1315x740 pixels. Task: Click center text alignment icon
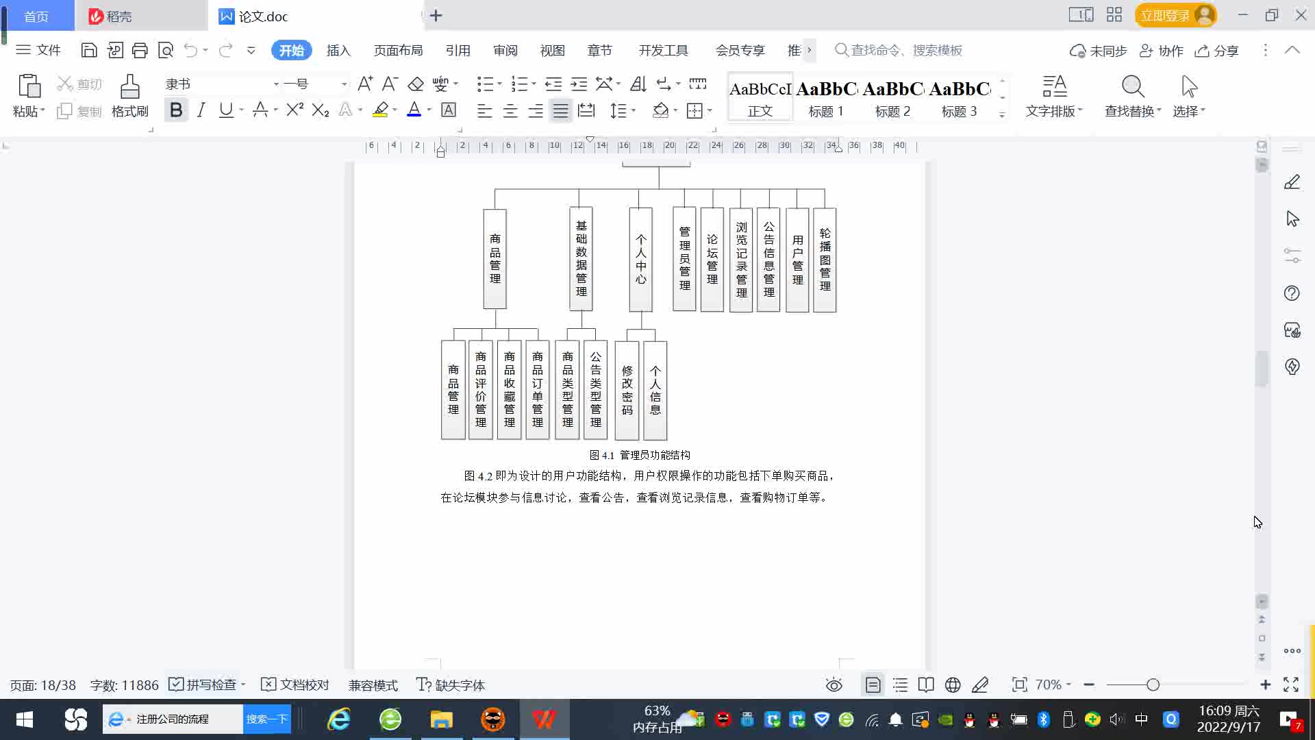[510, 111]
